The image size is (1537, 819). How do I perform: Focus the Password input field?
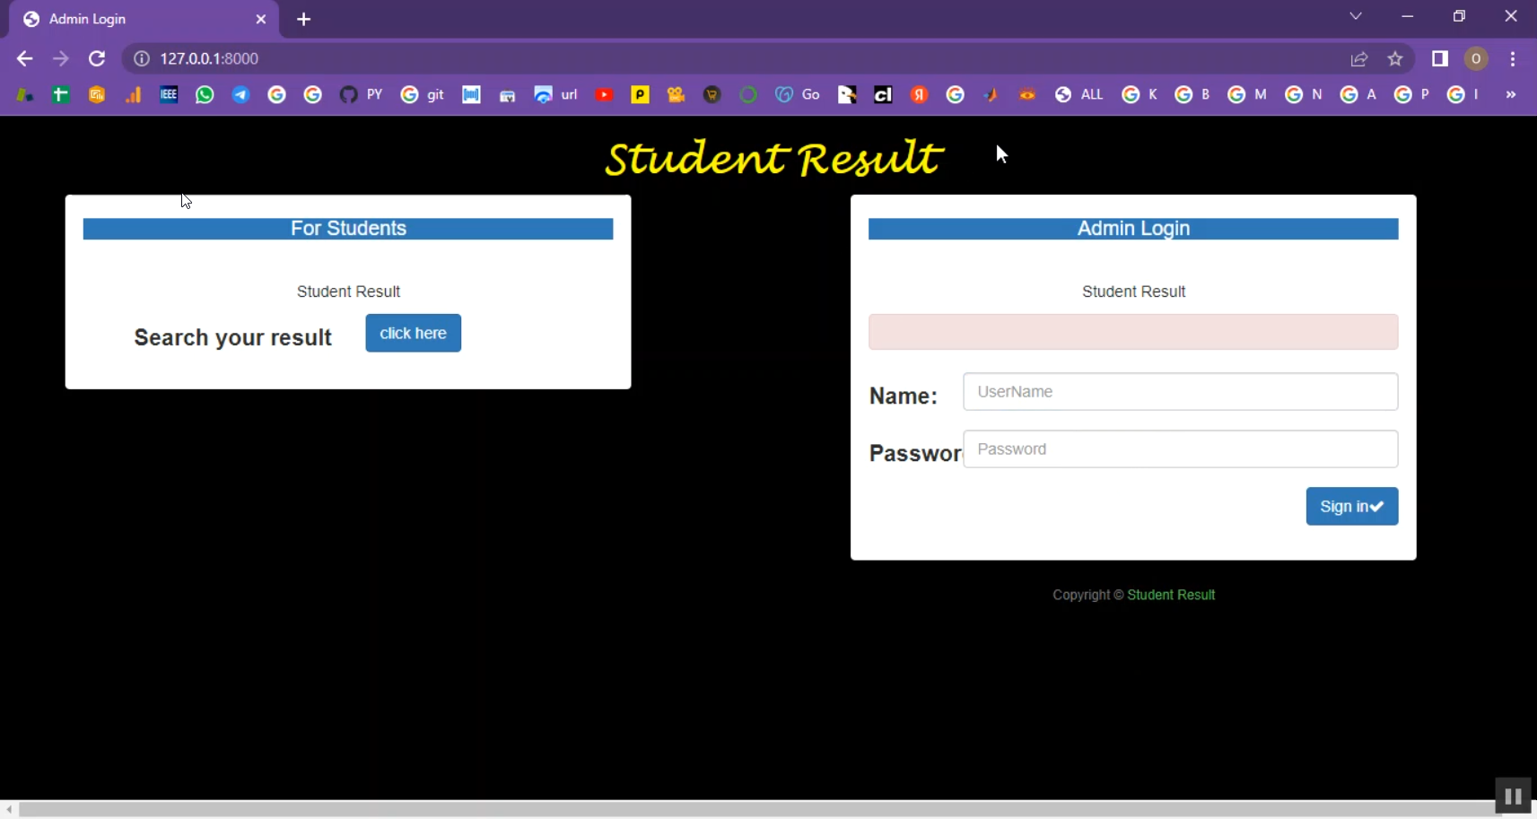(x=1180, y=449)
